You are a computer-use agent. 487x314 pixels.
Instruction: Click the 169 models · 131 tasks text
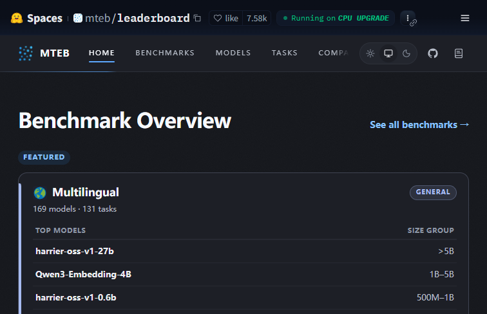tap(75, 209)
